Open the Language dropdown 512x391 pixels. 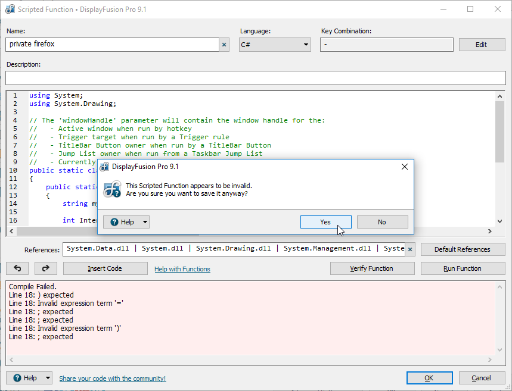(275, 45)
